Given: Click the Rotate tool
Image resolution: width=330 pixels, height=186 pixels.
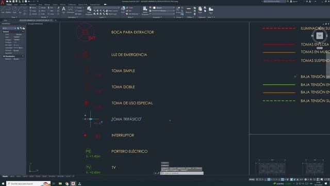Looking at the screenshot, I should (x=42, y=8).
